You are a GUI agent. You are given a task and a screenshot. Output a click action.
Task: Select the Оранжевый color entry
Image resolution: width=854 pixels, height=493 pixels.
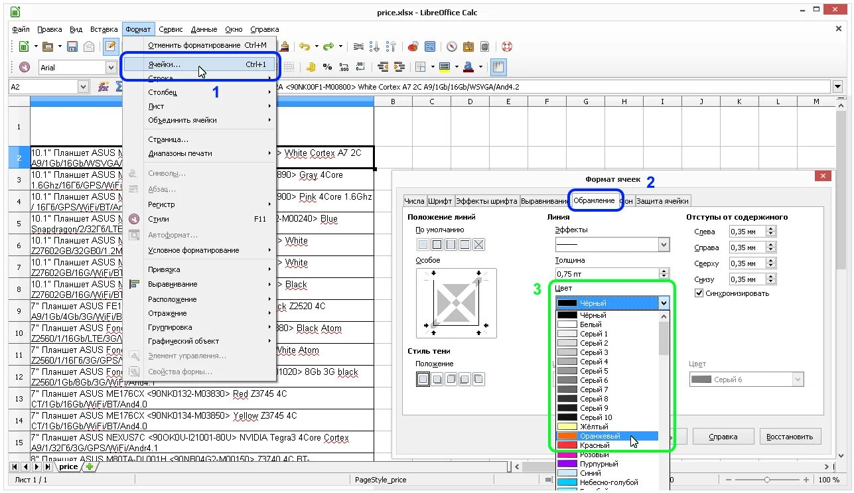[x=607, y=436]
